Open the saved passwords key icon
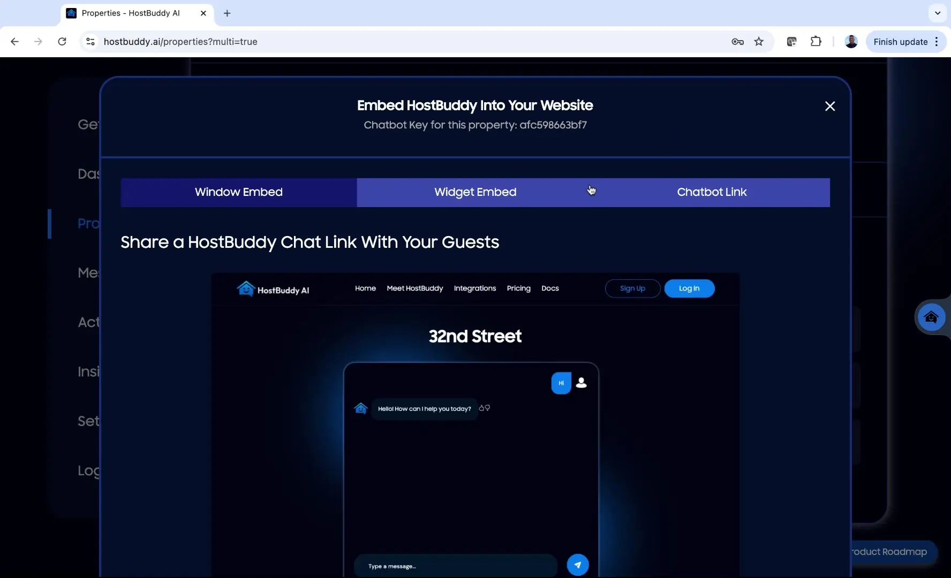Screen dimensions: 951x578 [x=737, y=42]
